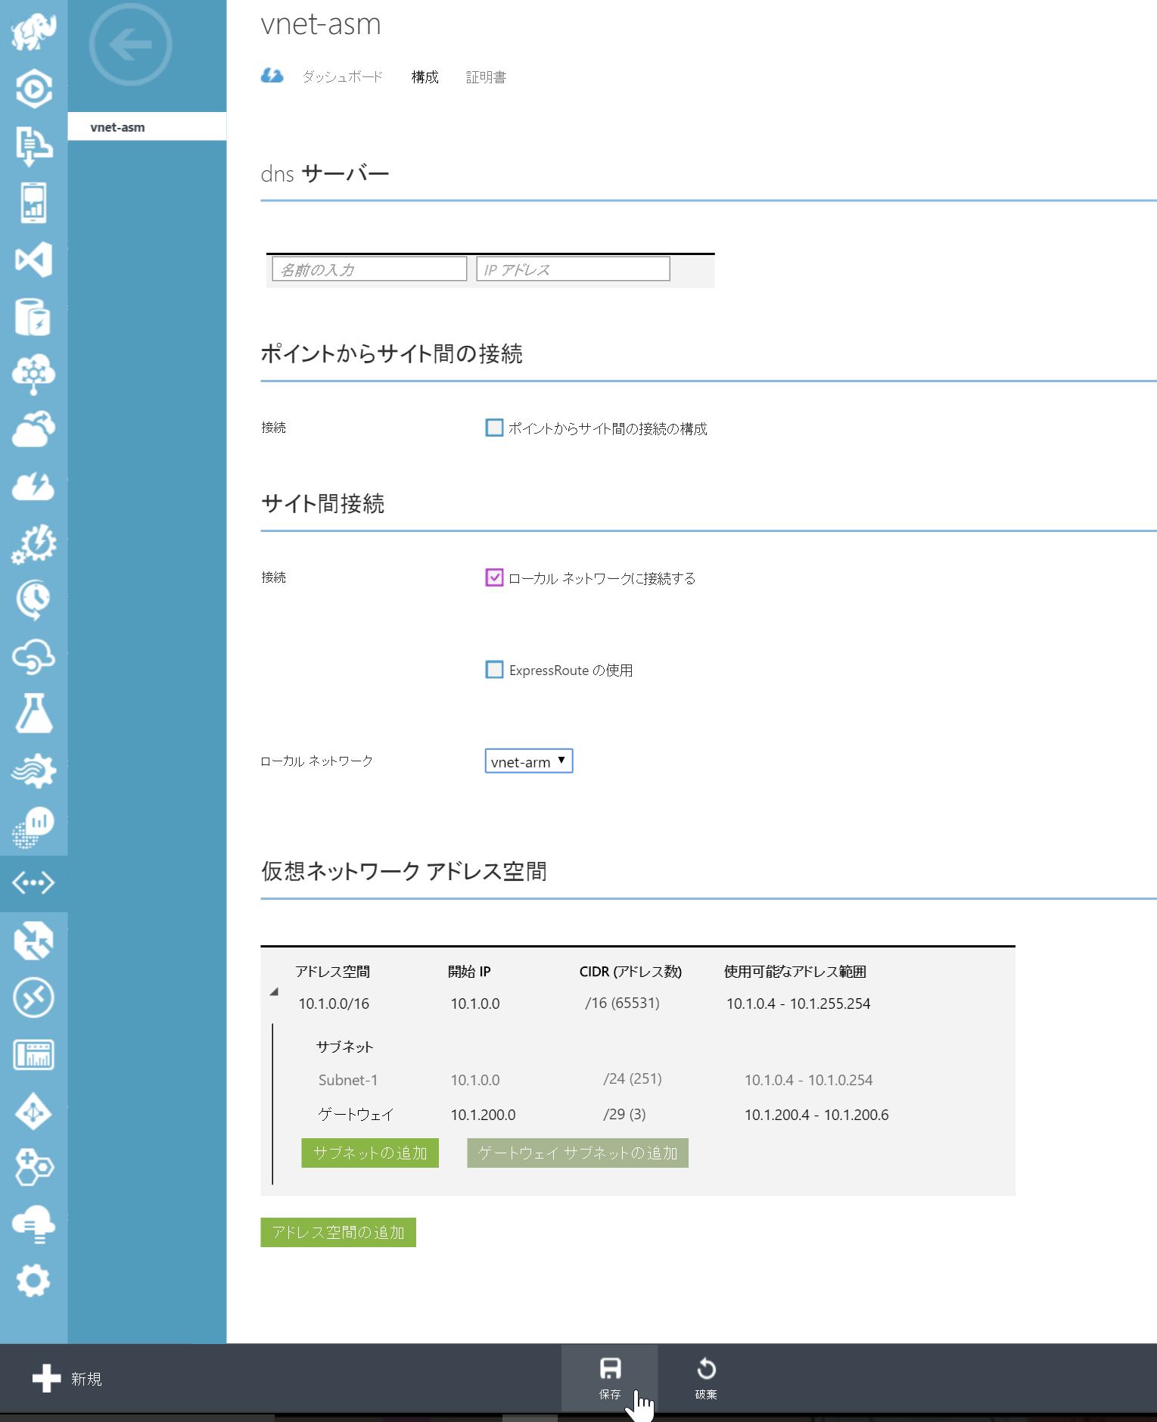Open the quick start cloud icon tab
This screenshot has height=1422, width=1157.
click(272, 76)
